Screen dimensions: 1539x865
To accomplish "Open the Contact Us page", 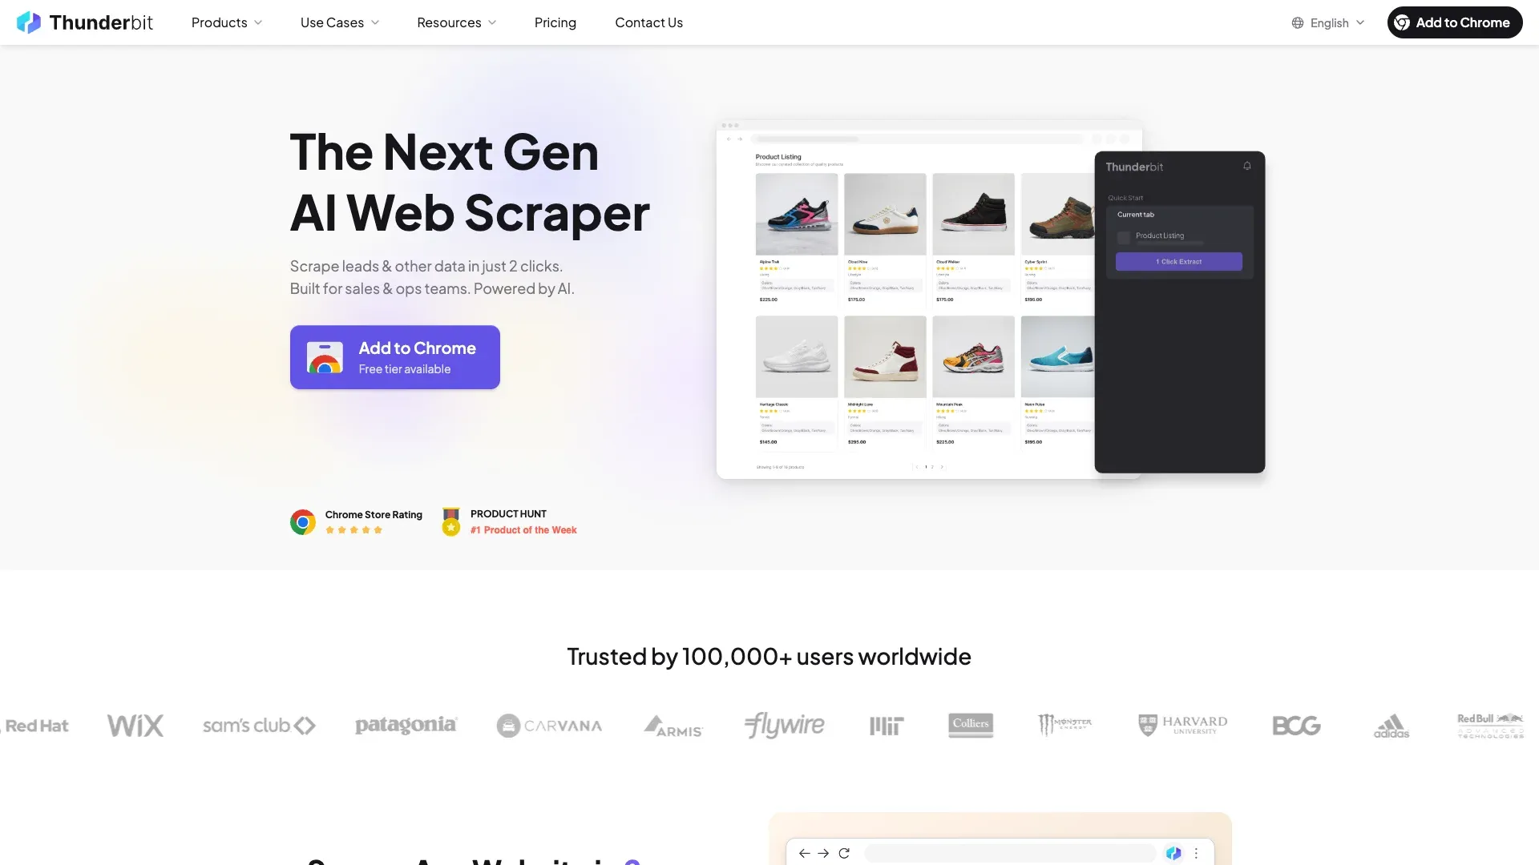I will (649, 22).
